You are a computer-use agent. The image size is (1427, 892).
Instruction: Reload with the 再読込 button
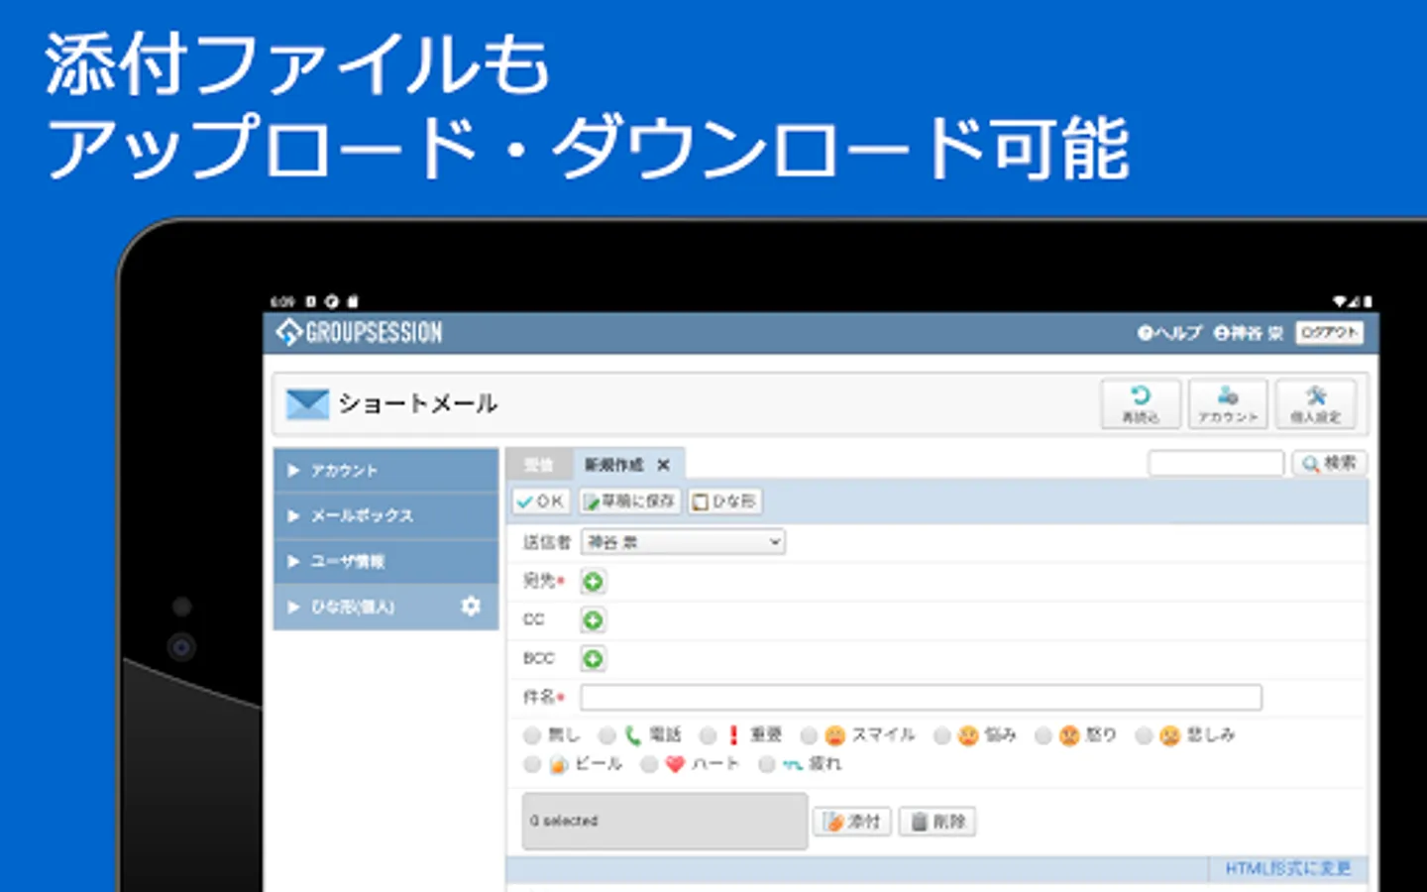tap(1141, 403)
